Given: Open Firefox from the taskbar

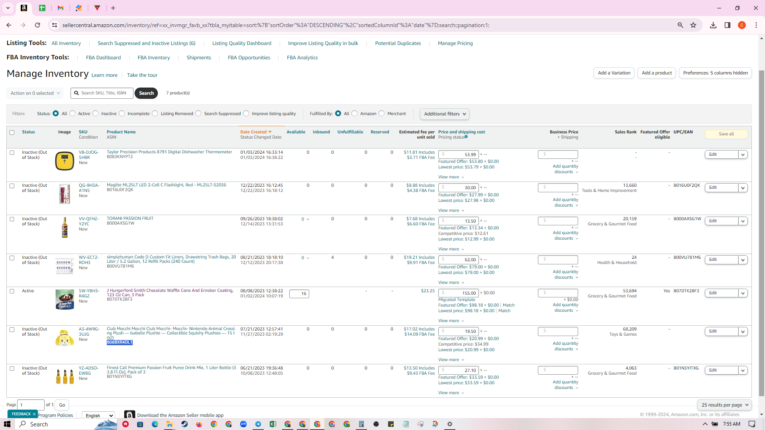Looking at the screenshot, I should click(x=199, y=424).
